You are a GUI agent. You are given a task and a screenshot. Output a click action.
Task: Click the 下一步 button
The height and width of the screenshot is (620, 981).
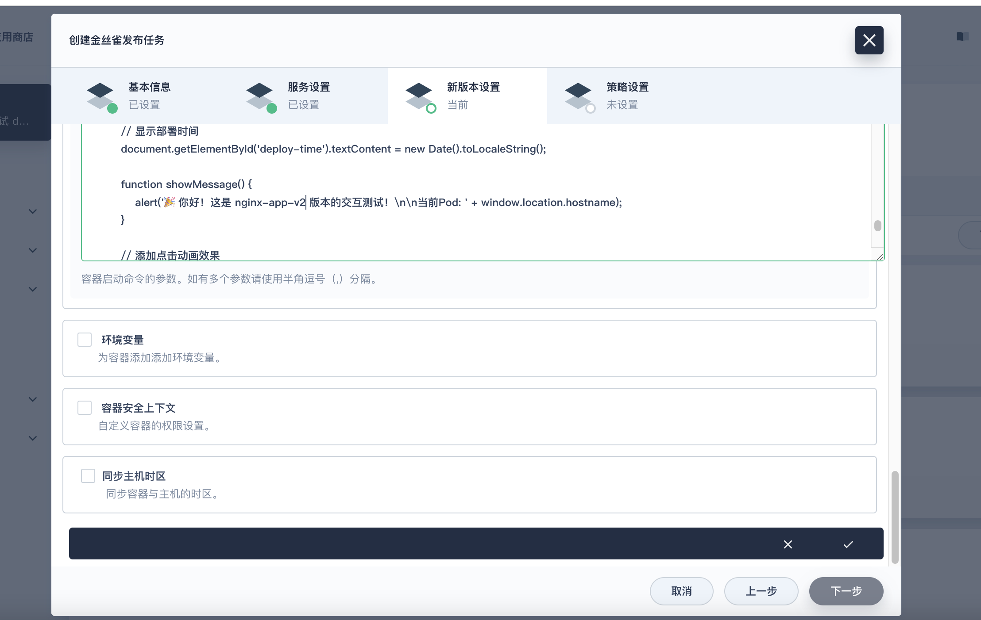pos(846,591)
